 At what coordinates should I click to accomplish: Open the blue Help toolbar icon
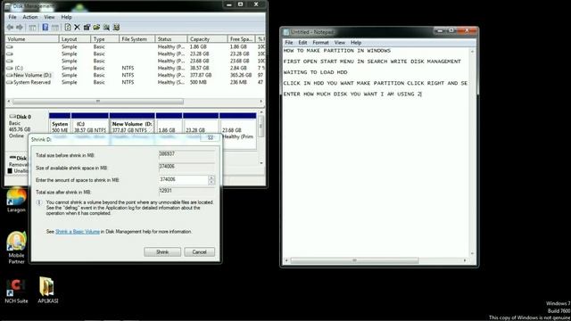[x=46, y=28]
